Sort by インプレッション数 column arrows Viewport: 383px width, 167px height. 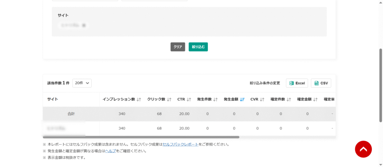(139, 99)
